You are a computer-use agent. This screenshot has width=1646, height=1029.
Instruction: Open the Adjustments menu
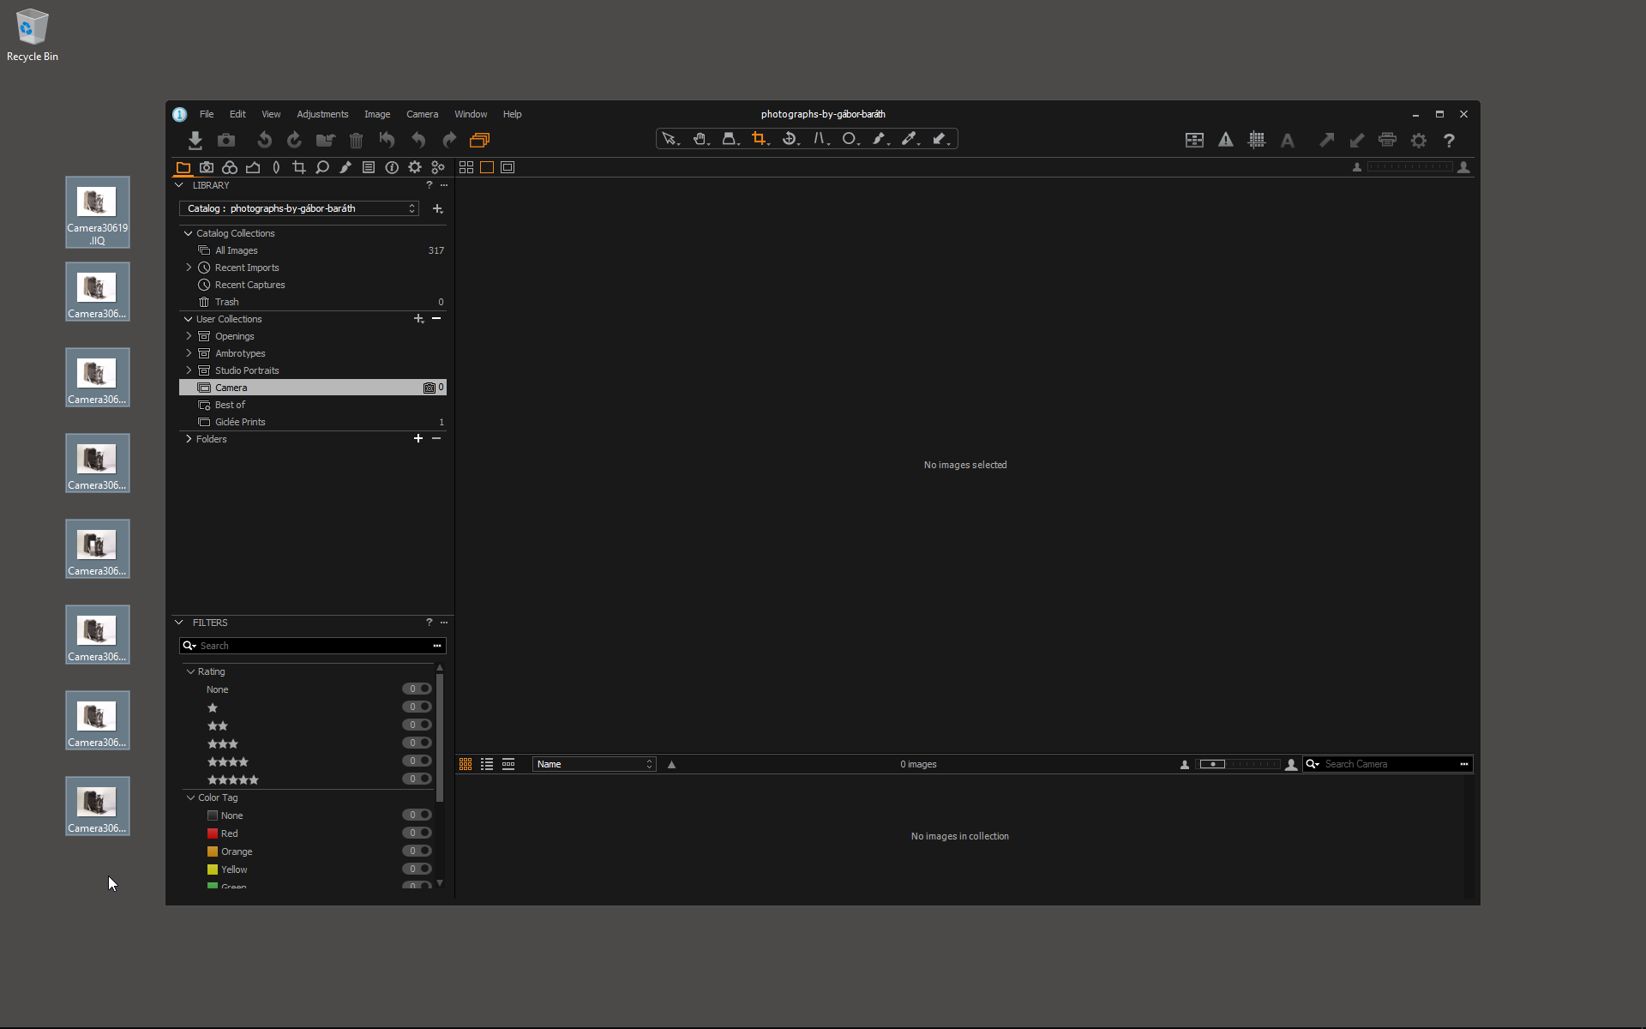(x=322, y=114)
